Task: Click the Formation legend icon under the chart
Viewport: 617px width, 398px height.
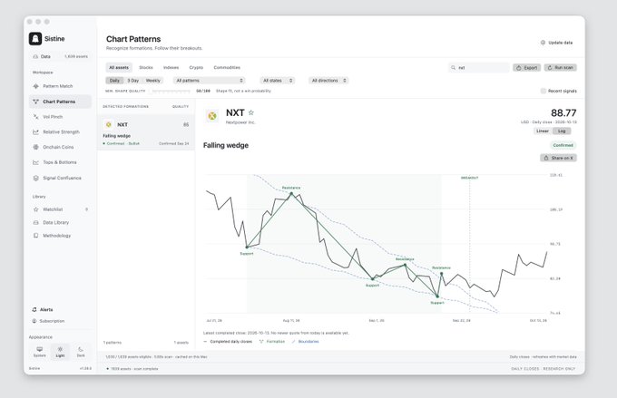Action: (261, 342)
